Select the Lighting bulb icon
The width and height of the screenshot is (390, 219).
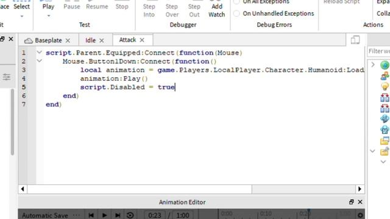[385, 86]
